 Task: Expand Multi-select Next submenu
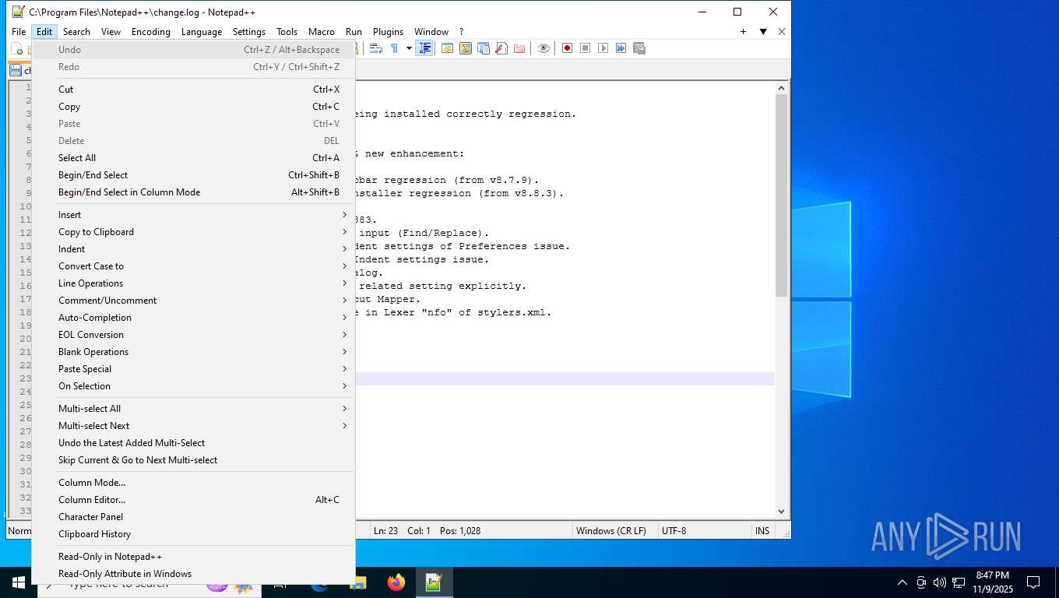[194, 426]
